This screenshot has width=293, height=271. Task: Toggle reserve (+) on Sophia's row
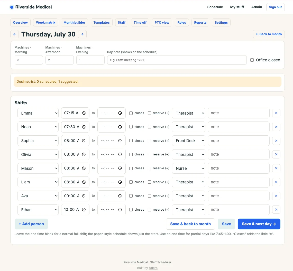click(150, 141)
